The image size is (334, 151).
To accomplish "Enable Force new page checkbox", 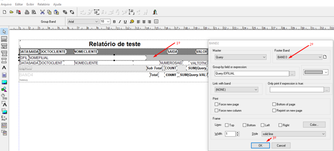I will (x=217, y=104).
